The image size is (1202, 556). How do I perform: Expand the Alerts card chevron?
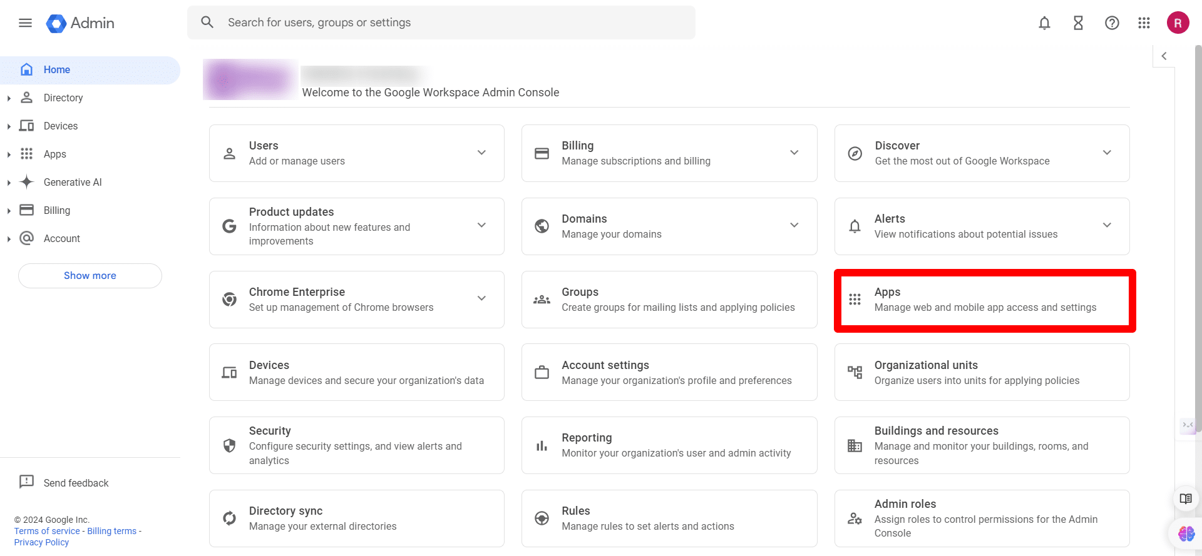point(1106,225)
